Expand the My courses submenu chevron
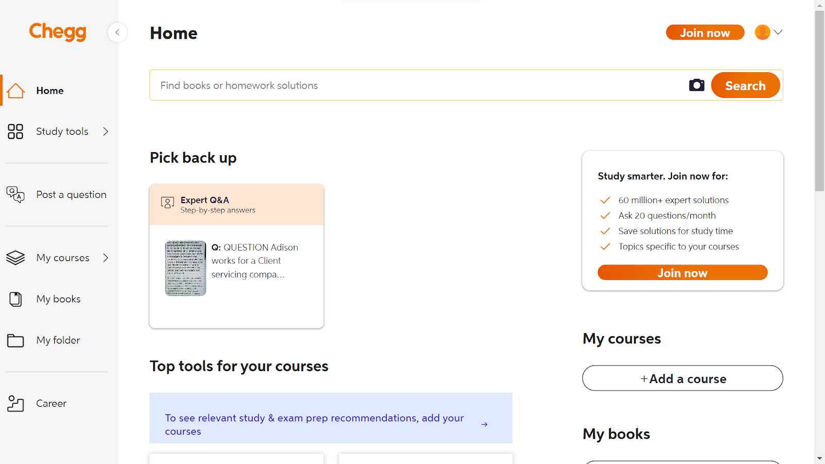Screen dimensions: 825x464 [106, 258]
